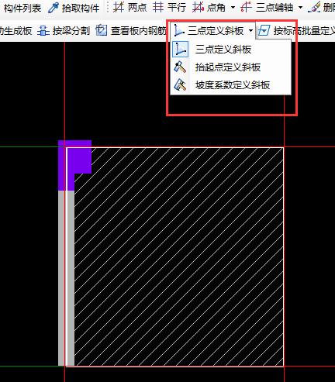Select the 两点 axis tool icon

click(x=119, y=7)
